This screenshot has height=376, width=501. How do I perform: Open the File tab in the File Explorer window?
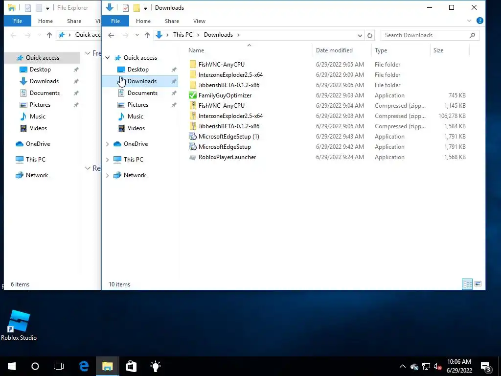18,21
